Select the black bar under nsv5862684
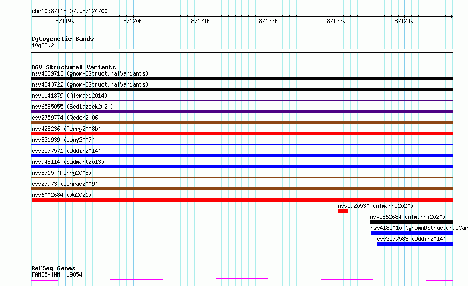Screen dimensions: 468x286 [412, 222]
